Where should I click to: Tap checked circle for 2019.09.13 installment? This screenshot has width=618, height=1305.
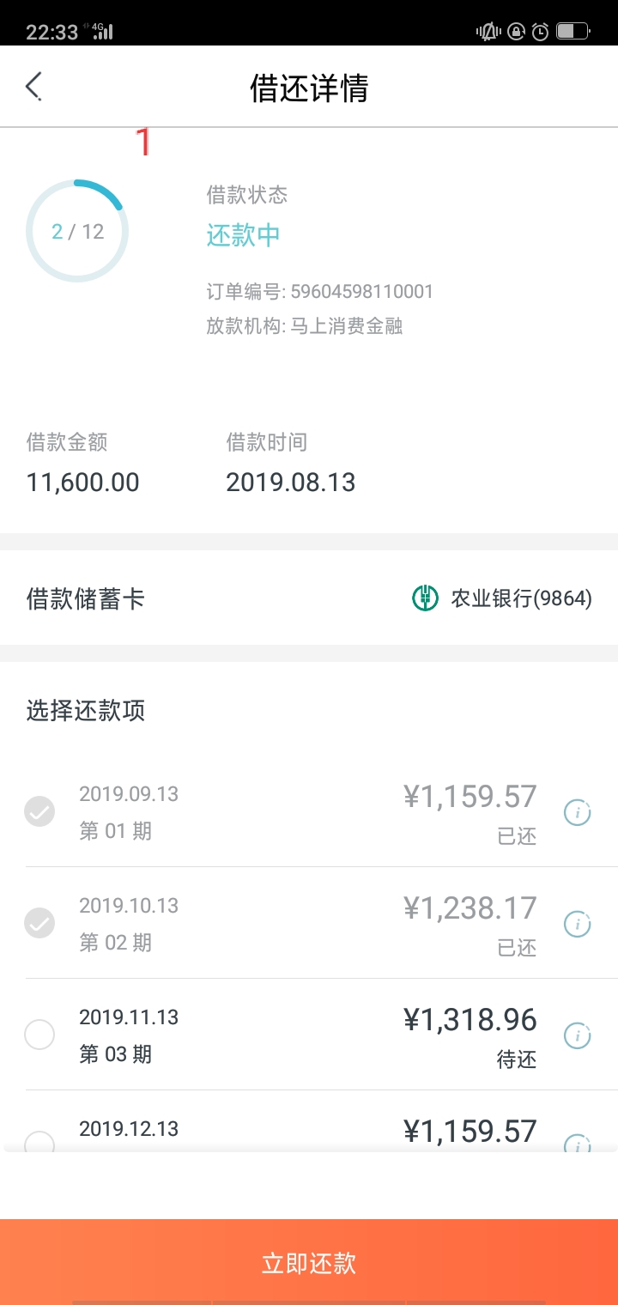39,811
